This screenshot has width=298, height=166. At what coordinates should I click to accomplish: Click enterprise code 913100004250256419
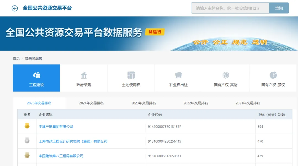[164, 141]
